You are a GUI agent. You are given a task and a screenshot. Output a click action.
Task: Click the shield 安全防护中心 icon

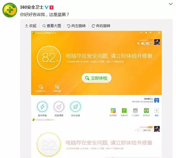[41, 87]
